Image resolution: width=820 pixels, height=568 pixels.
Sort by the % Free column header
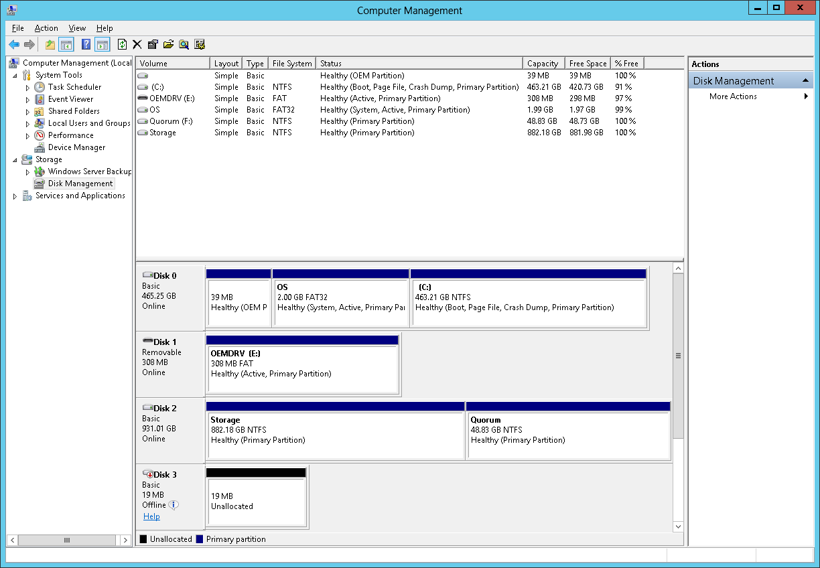(627, 63)
